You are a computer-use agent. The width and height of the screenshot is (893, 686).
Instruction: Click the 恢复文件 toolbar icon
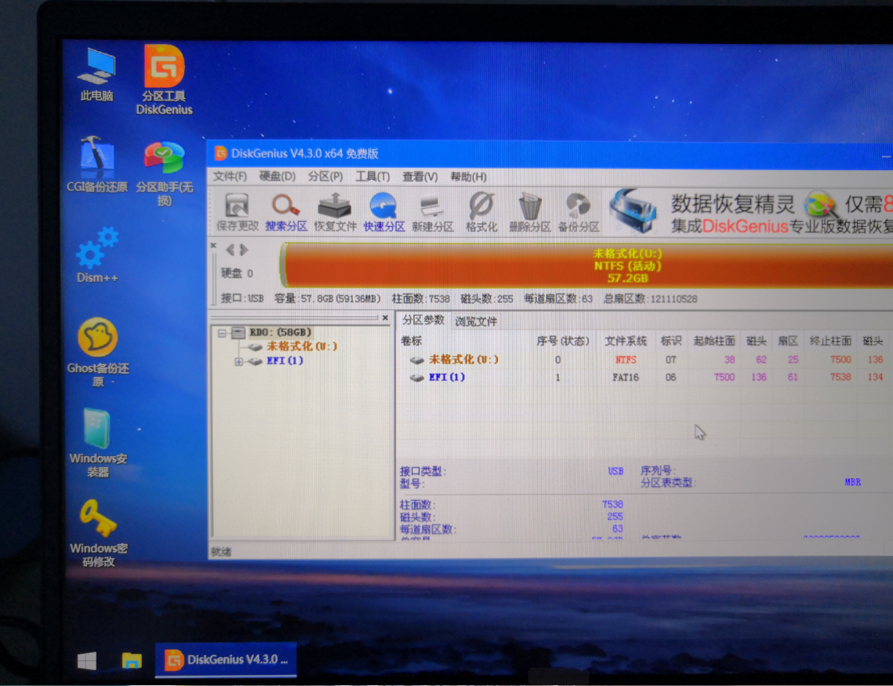click(x=335, y=212)
